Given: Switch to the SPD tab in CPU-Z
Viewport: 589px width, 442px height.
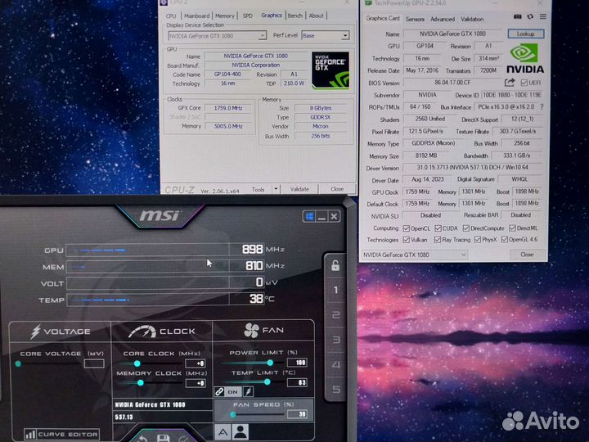Looking at the screenshot, I should coord(248,16).
